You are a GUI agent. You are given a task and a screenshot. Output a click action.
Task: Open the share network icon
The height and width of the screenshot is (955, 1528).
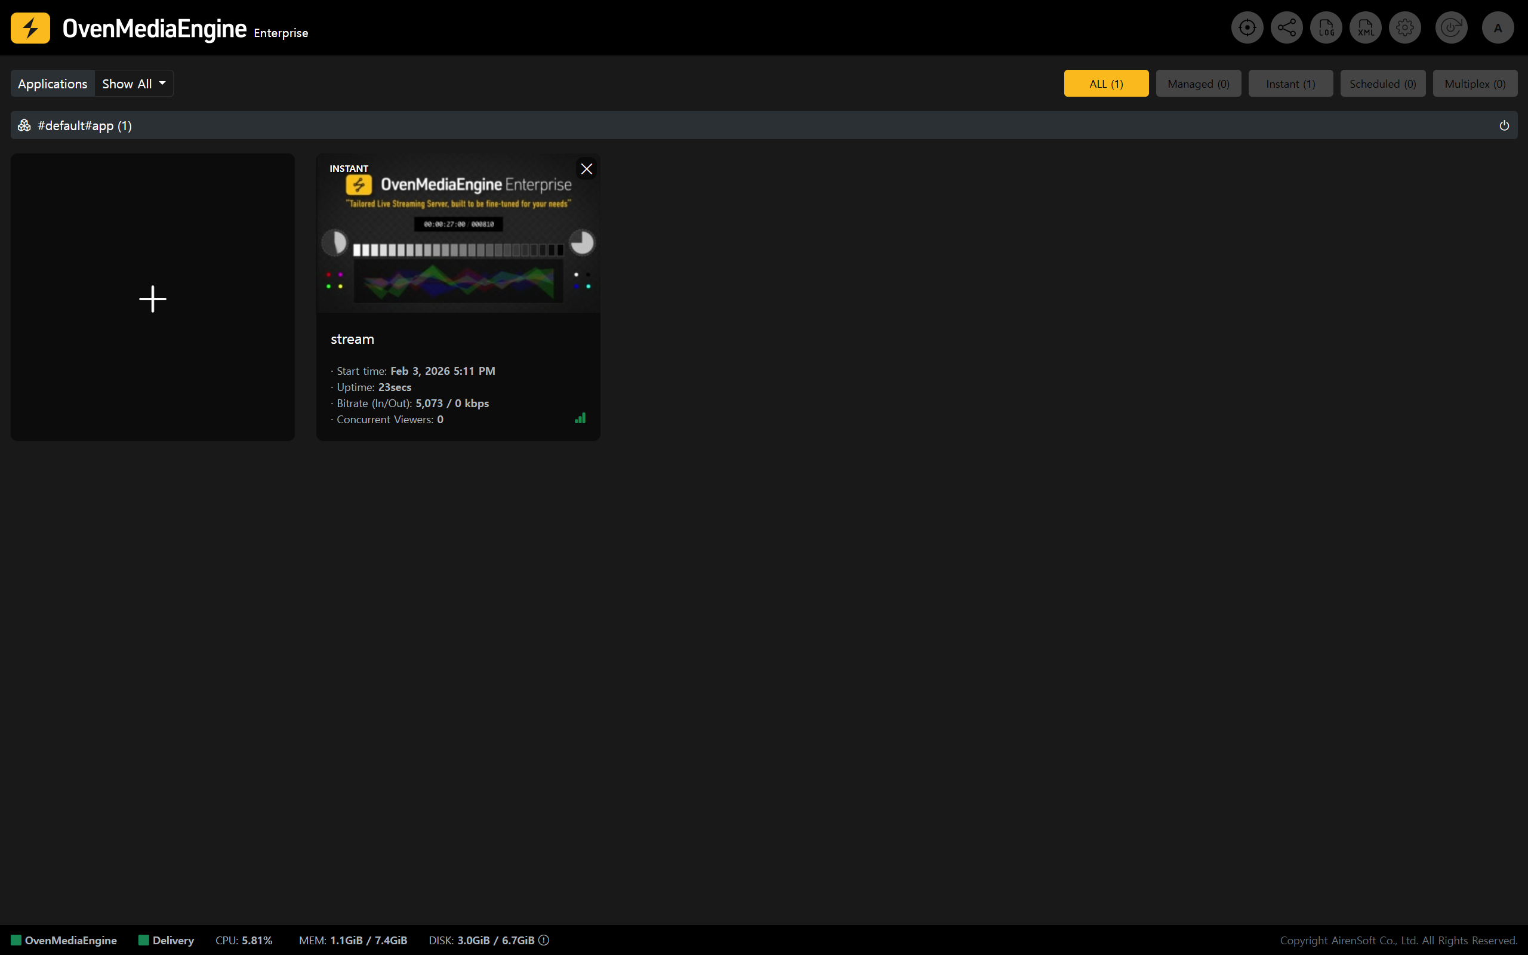tap(1286, 28)
